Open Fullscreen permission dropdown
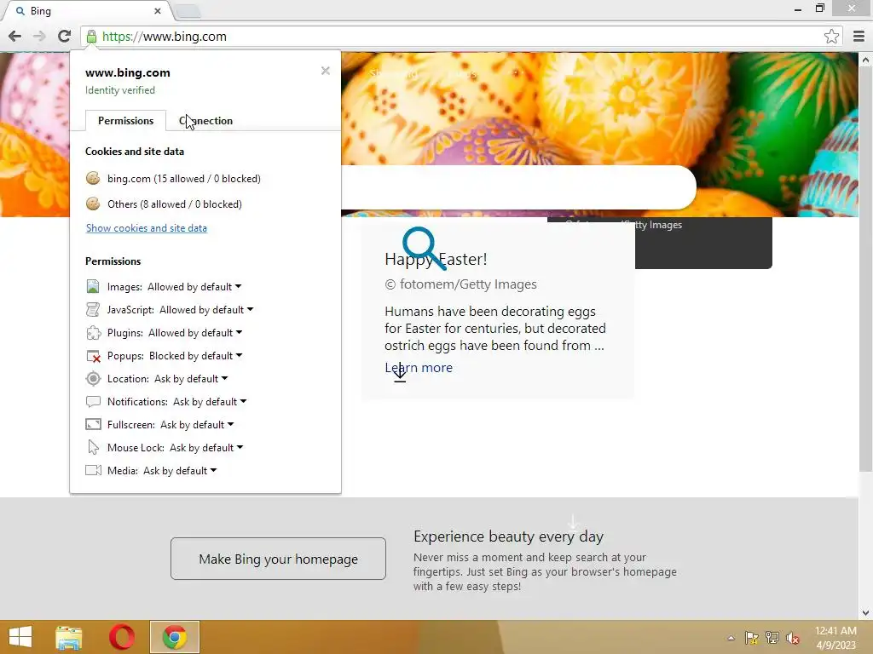This screenshot has height=654, width=873. [x=197, y=425]
